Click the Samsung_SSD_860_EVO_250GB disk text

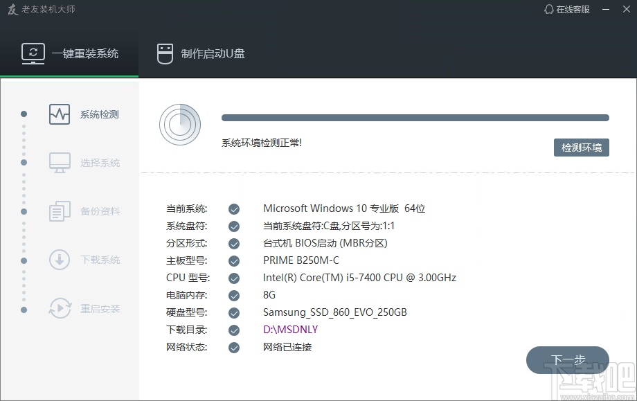[334, 312]
